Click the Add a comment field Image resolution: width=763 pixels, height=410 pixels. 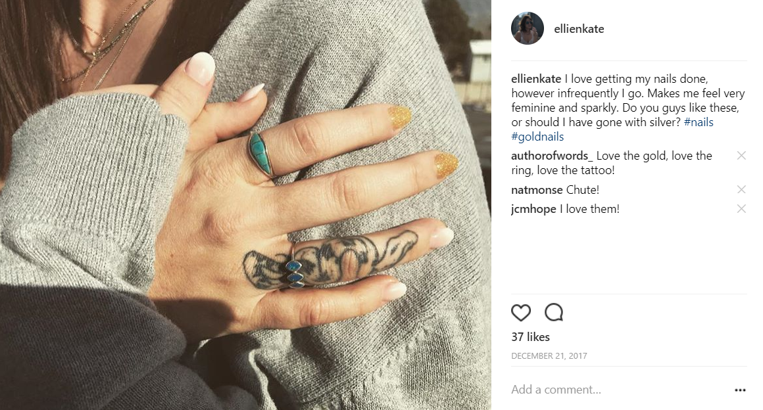pyautogui.click(x=618, y=390)
